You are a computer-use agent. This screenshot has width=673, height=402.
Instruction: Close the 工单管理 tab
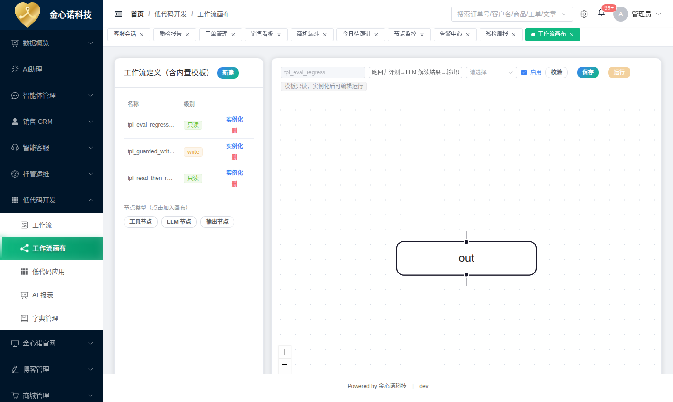click(233, 35)
